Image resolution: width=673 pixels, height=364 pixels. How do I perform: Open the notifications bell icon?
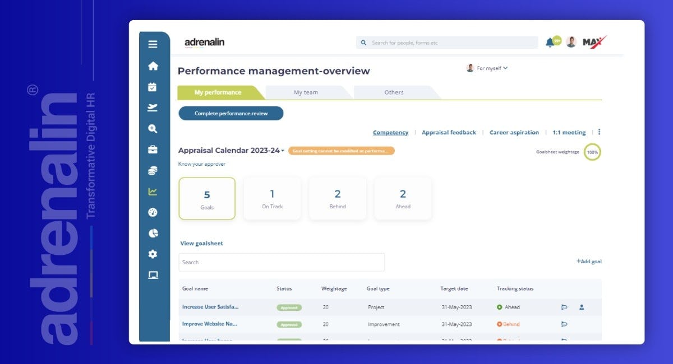[550, 41]
